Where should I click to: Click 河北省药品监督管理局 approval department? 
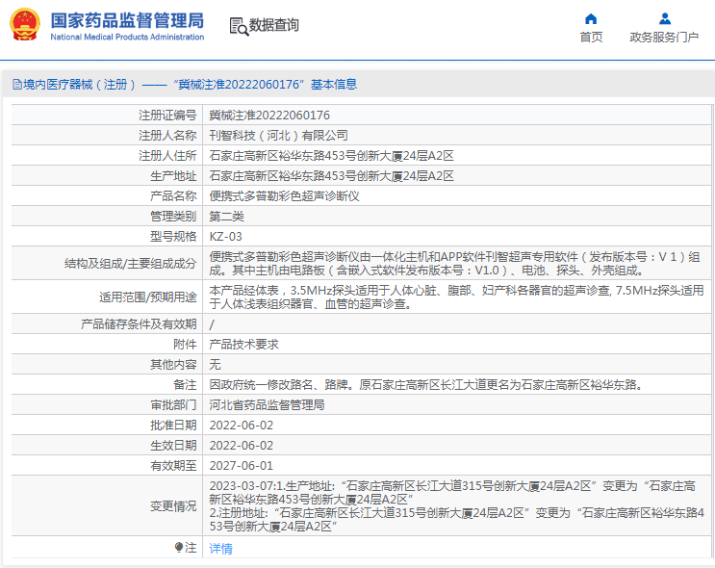coord(267,405)
